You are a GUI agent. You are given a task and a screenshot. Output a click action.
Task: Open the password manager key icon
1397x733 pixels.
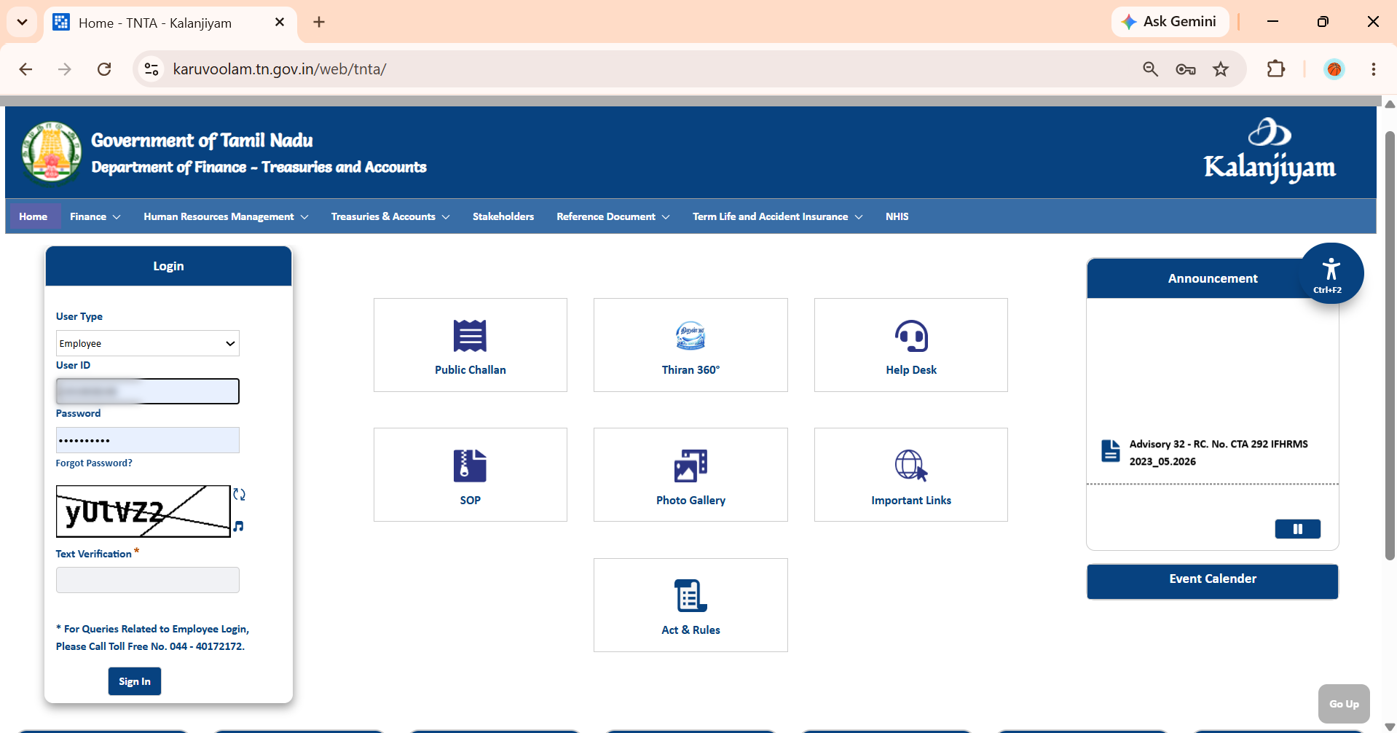coord(1186,69)
